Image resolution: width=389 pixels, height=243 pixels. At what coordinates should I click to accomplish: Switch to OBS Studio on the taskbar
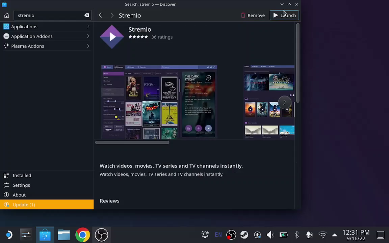click(x=101, y=235)
